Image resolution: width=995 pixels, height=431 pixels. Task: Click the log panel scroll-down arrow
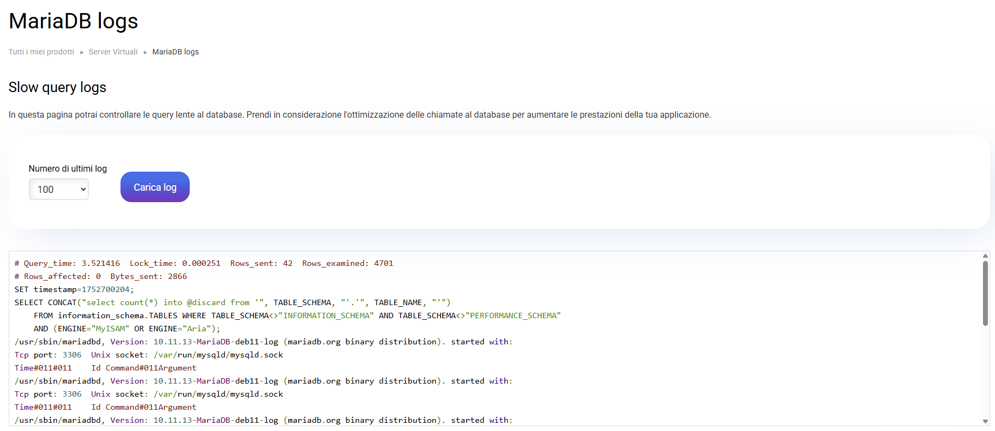tap(985, 421)
